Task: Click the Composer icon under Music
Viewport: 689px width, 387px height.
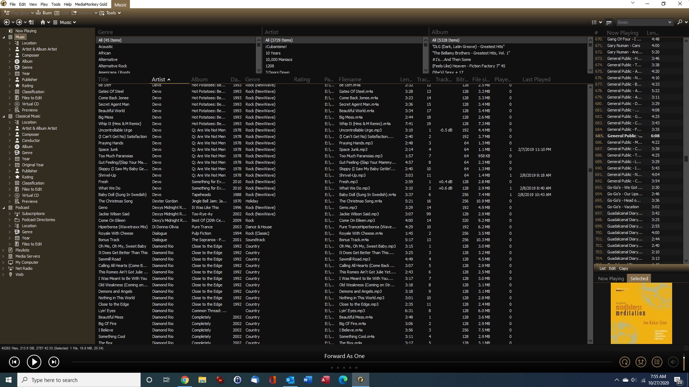Action: coord(17,55)
